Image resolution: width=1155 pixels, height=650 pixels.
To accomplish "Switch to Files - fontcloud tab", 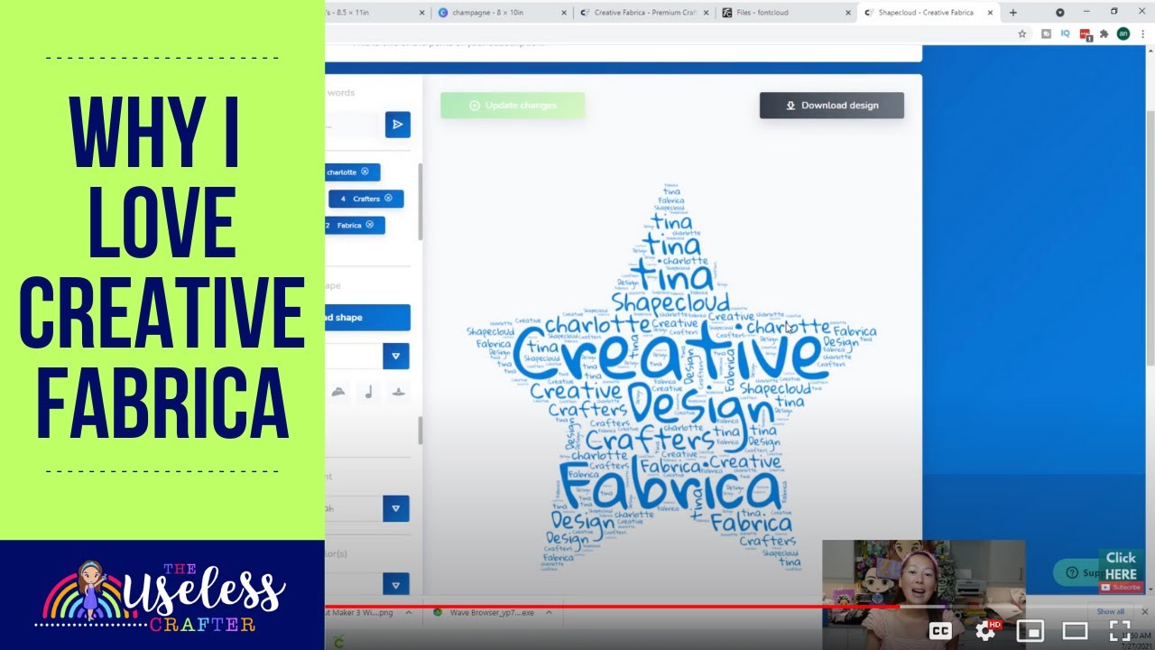I will coord(787,13).
